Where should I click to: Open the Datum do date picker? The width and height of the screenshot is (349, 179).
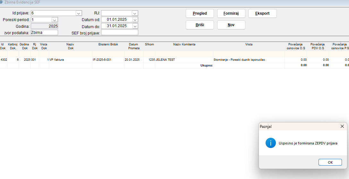135,26
